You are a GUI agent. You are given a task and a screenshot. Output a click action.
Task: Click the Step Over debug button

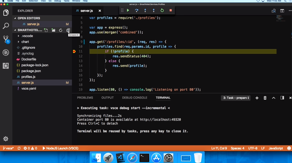(x=137, y=11)
